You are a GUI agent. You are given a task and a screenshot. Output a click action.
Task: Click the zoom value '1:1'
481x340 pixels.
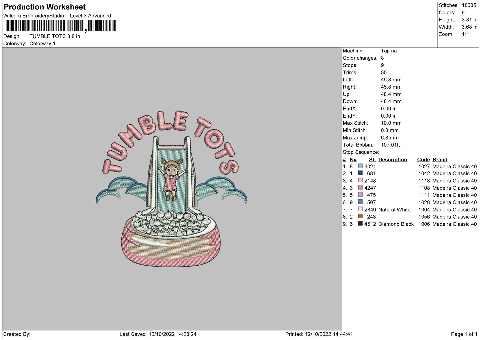[465, 34]
